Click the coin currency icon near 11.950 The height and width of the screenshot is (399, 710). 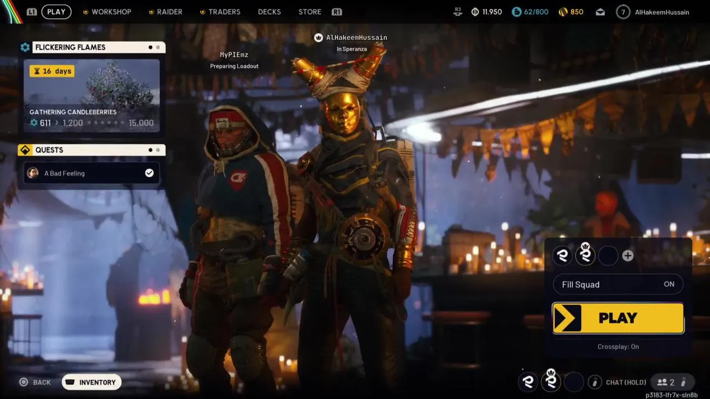click(x=475, y=12)
